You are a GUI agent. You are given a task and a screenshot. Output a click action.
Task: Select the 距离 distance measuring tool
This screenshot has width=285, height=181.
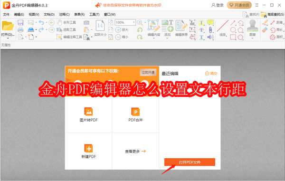(276, 22)
